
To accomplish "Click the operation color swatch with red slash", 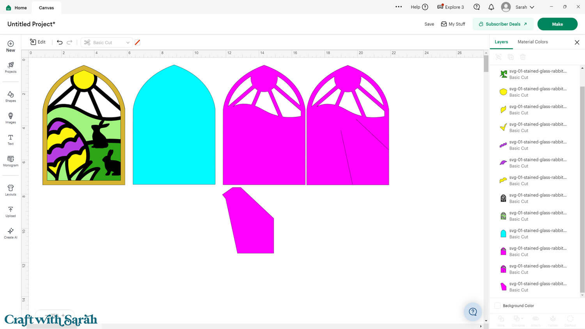I will 137,42.
